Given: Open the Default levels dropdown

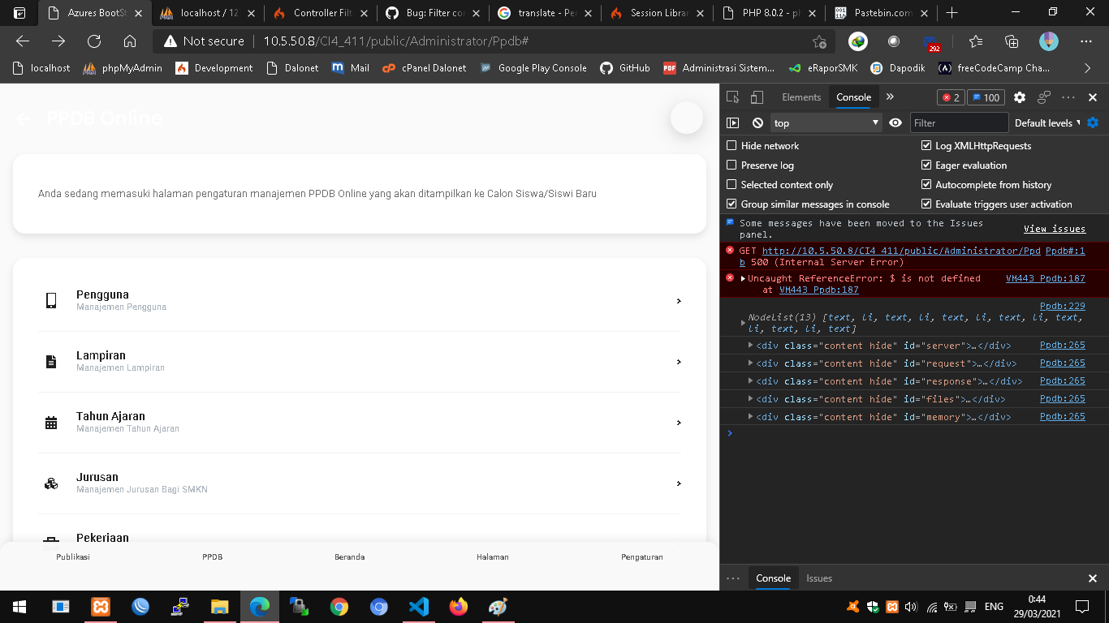Looking at the screenshot, I should coord(1047,123).
